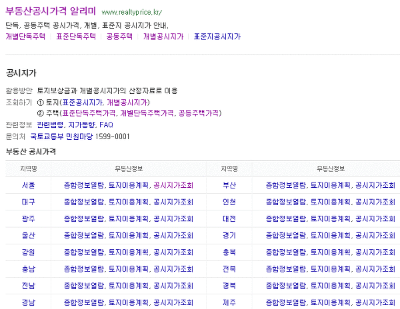Click 표준단독주택가격 in the 주택 row
Viewport: 400px width, 309px height.
pyautogui.click(x=89, y=113)
